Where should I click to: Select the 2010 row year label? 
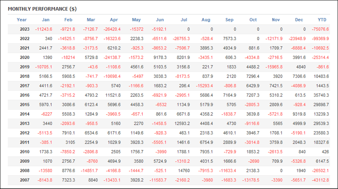[x=24, y=152]
